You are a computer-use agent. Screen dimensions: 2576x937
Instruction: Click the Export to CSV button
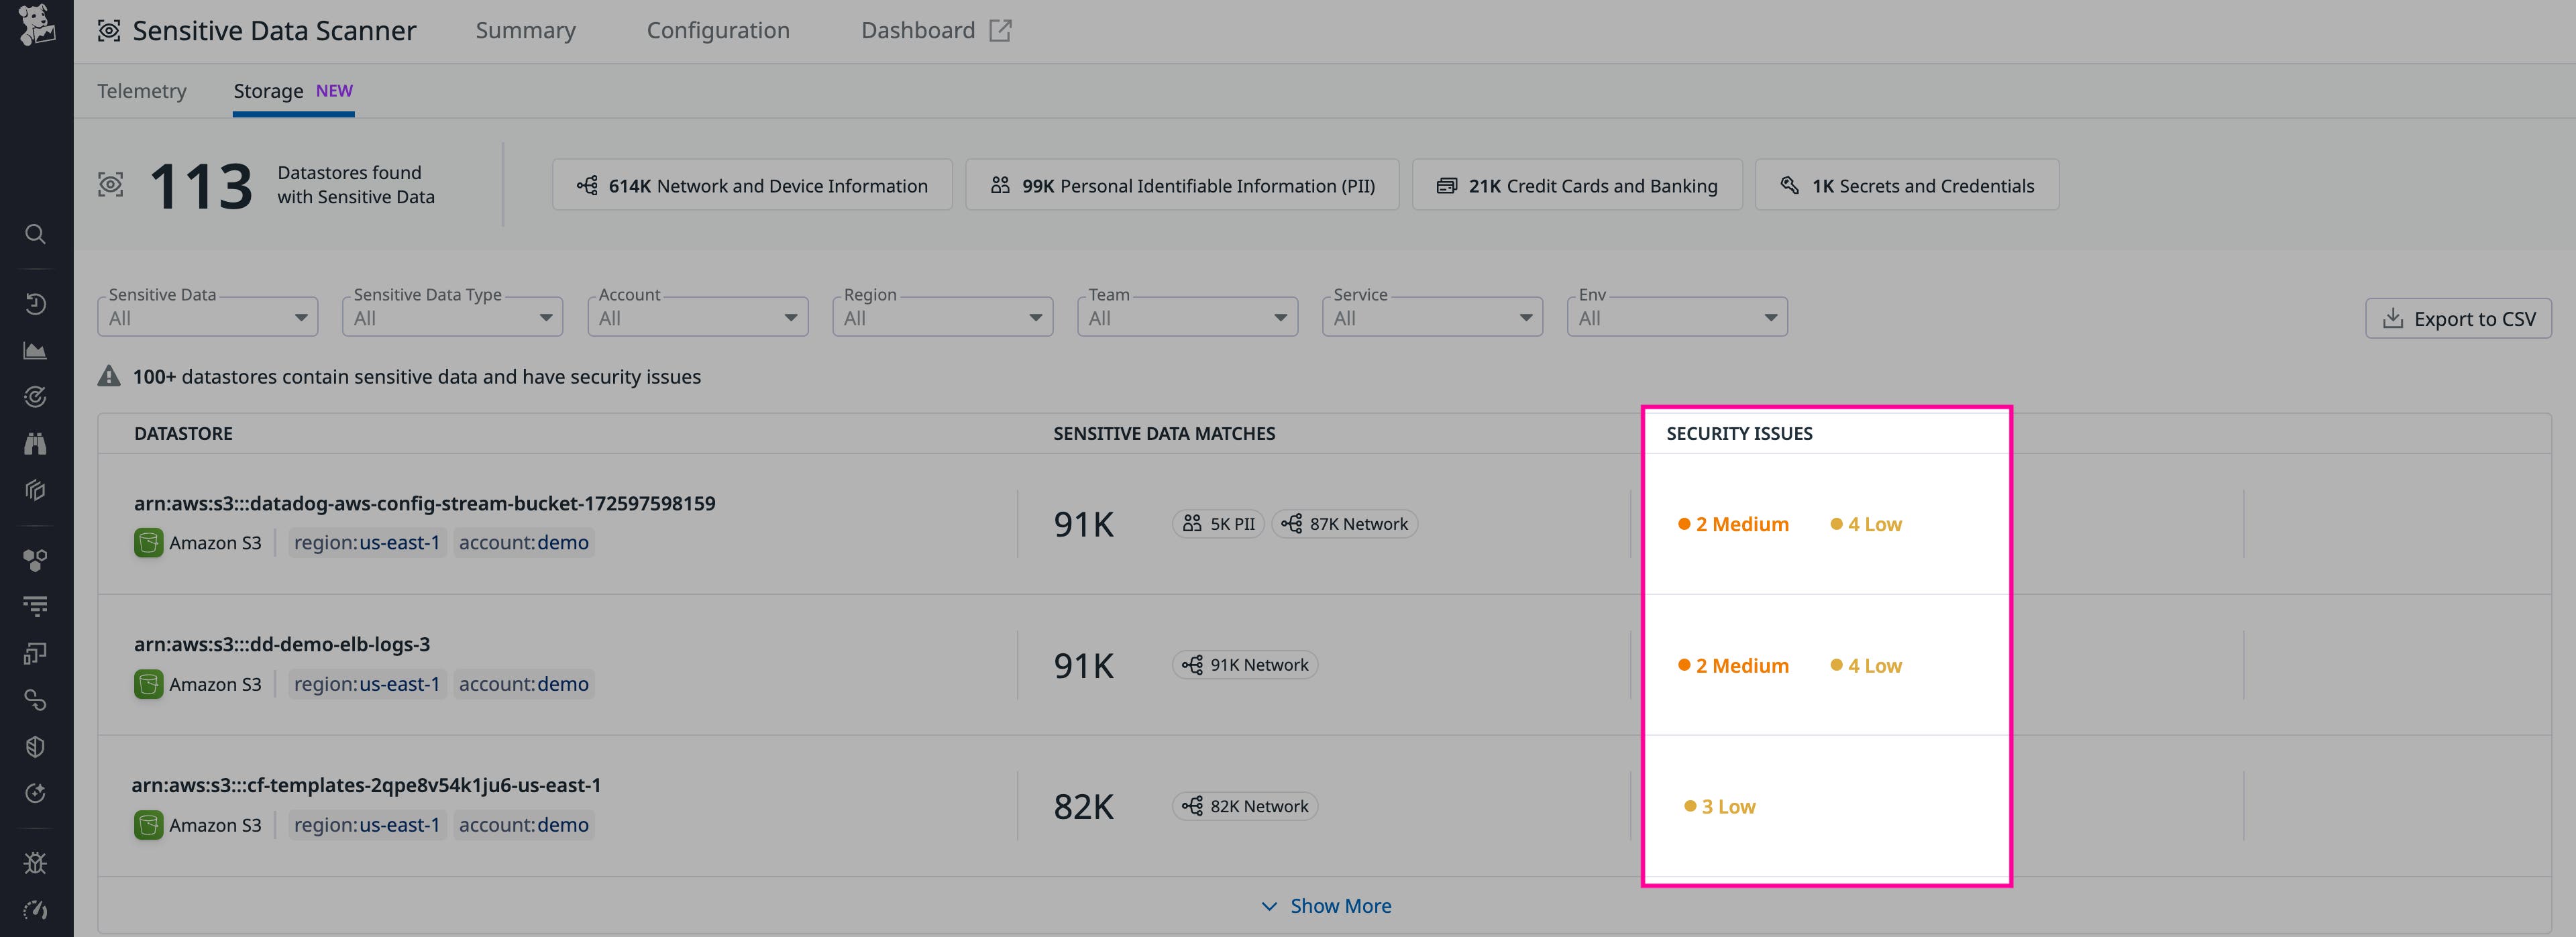(2459, 318)
